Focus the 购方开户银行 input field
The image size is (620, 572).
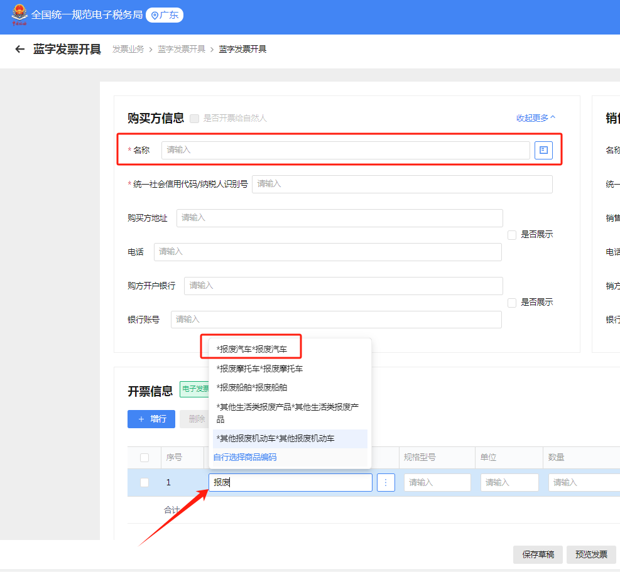pyautogui.click(x=344, y=286)
